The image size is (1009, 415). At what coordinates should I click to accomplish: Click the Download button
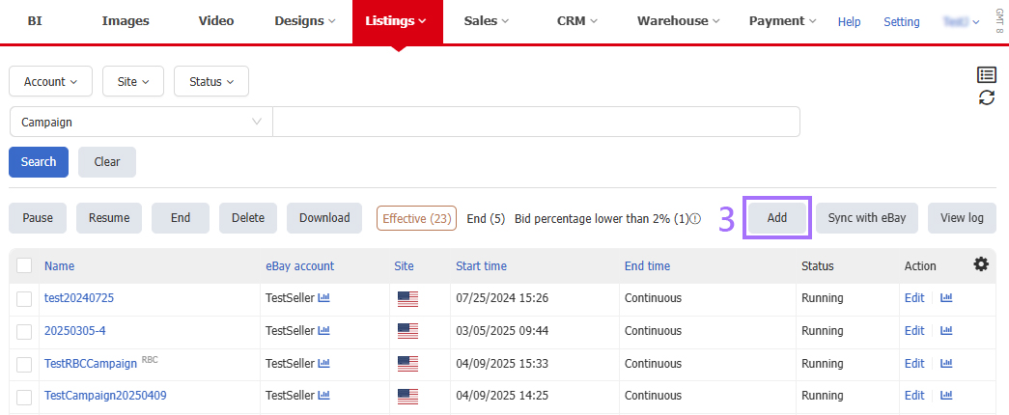click(324, 218)
